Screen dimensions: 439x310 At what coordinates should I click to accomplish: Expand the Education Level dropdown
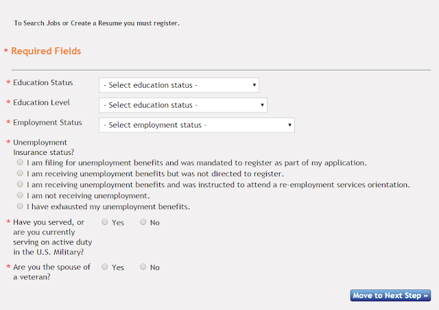tap(182, 105)
